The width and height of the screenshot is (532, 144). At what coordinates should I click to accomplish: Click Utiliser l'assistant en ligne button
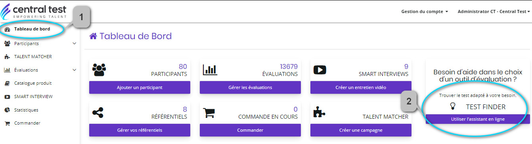pyautogui.click(x=478, y=119)
